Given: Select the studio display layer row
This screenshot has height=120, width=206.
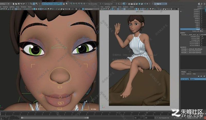Looking at the screenshot, I should (x=193, y=79).
